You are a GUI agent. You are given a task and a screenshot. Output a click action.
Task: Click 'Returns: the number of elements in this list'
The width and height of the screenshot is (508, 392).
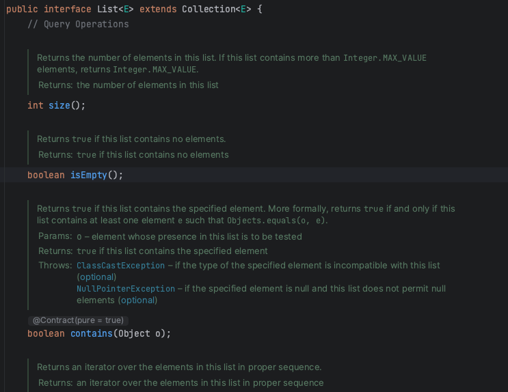coord(129,85)
